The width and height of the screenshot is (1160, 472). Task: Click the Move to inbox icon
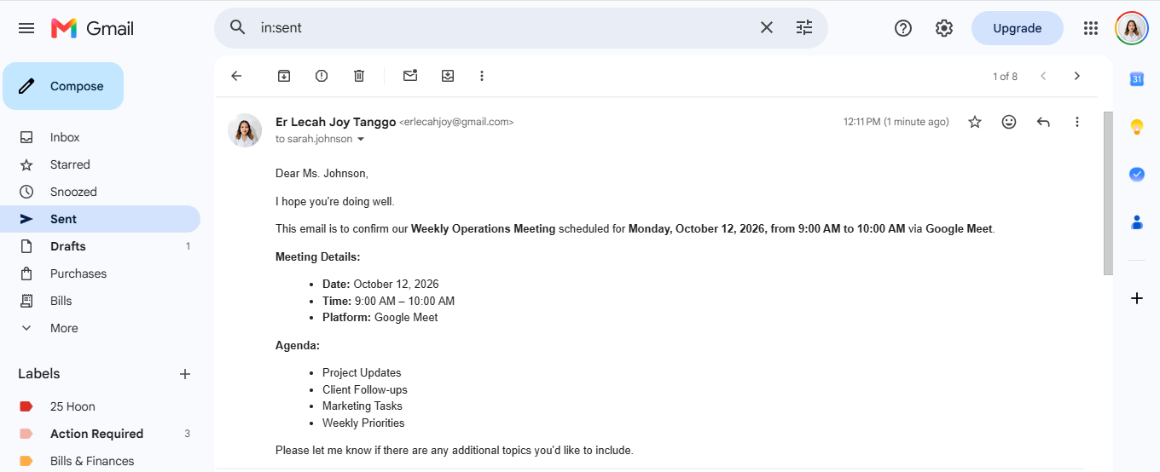pyautogui.click(x=448, y=76)
